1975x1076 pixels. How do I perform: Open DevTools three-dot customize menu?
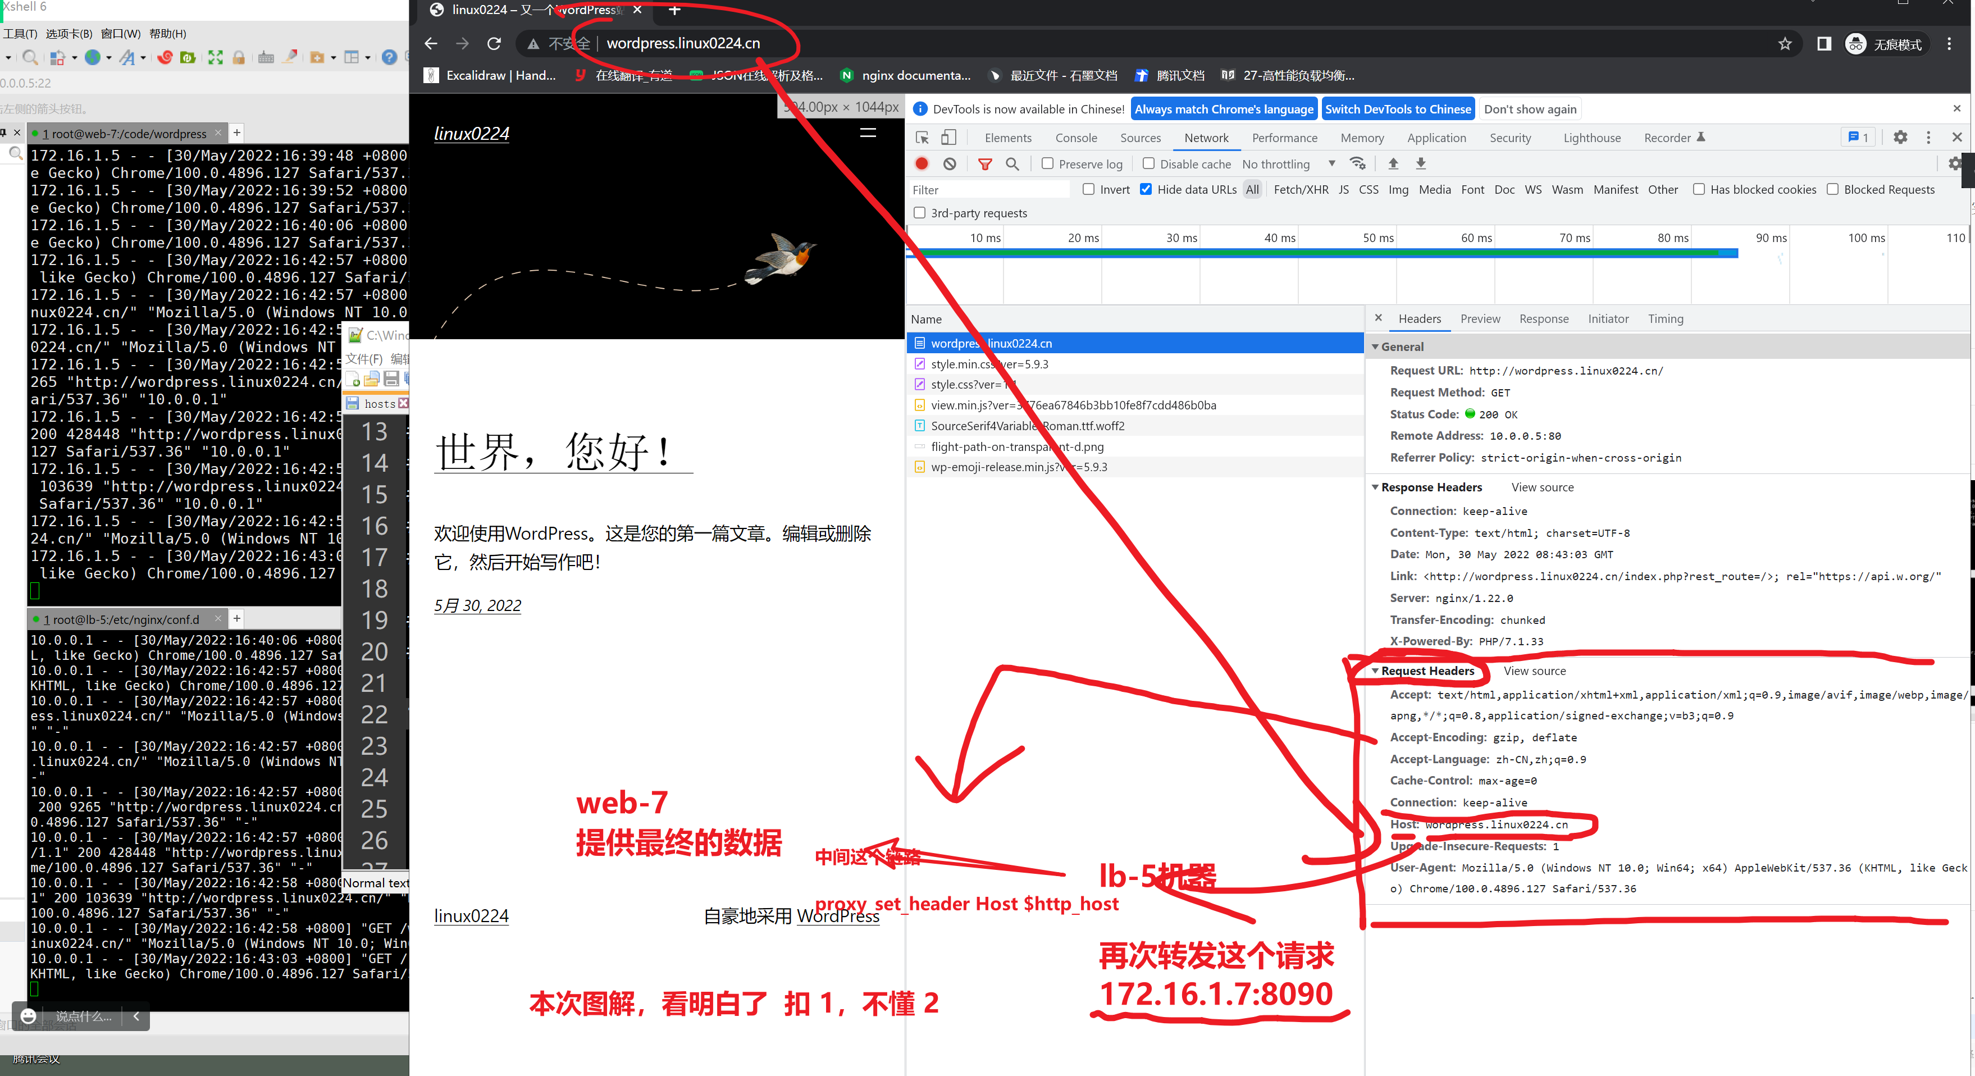coord(1928,137)
